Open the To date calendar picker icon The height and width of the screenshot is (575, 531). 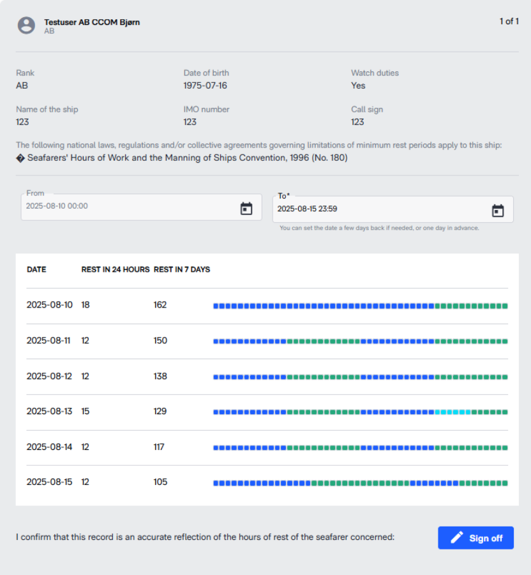click(498, 211)
